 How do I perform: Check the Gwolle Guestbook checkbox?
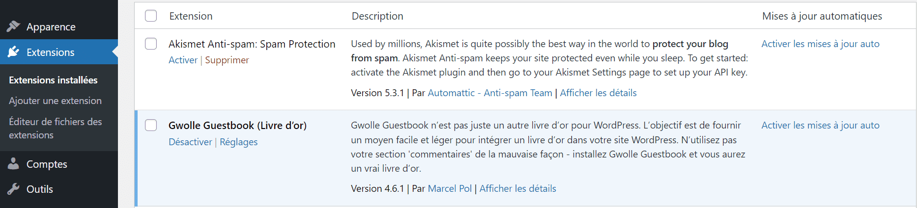coord(151,125)
